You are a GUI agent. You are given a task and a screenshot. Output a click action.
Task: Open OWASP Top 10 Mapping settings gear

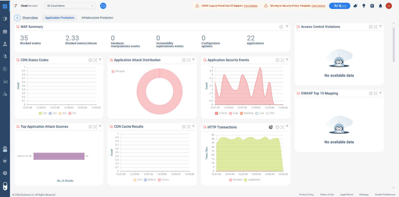click(371, 93)
